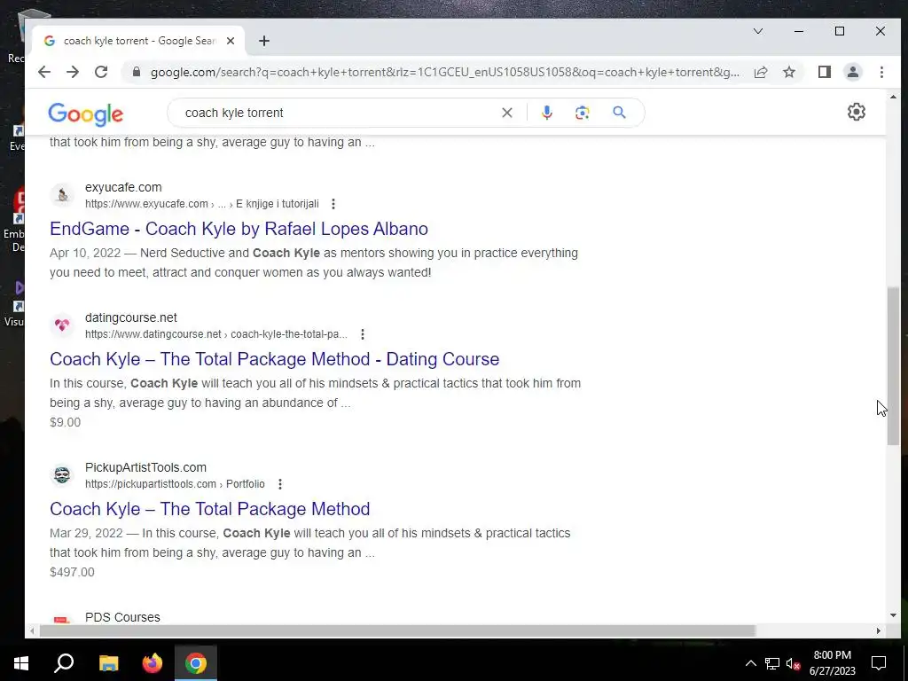Click the muted volume tray icon
Image resolution: width=908 pixels, height=681 pixels.
click(x=794, y=663)
